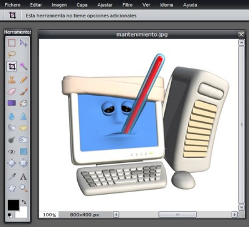Image resolution: width=249 pixels, height=227 pixels.
Task: Select the Sharpen triangle tool
Action: click(24, 116)
